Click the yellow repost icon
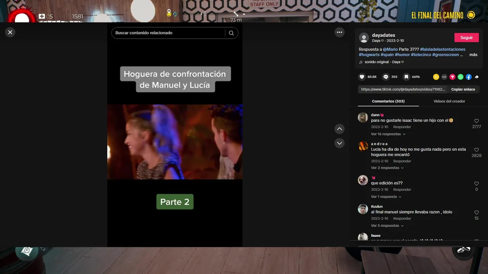The image size is (488, 274). click(436, 77)
